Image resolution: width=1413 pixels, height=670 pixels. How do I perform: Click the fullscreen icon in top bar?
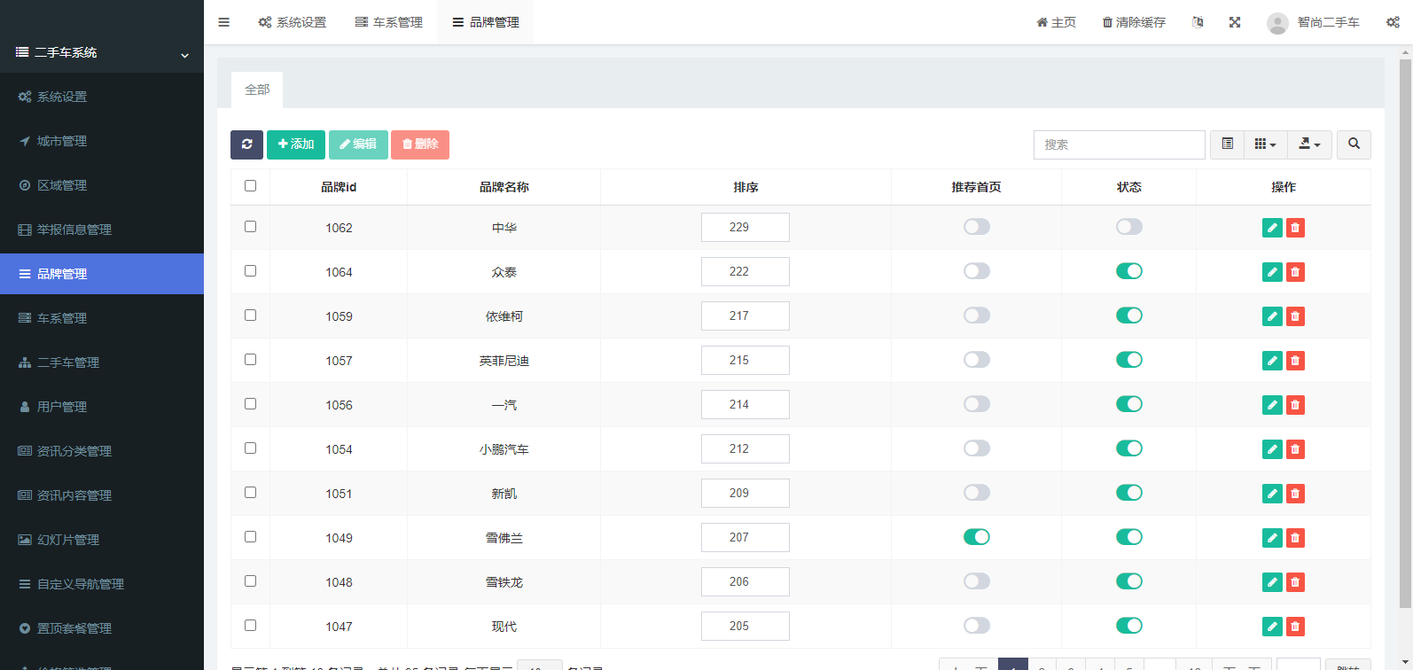point(1235,22)
